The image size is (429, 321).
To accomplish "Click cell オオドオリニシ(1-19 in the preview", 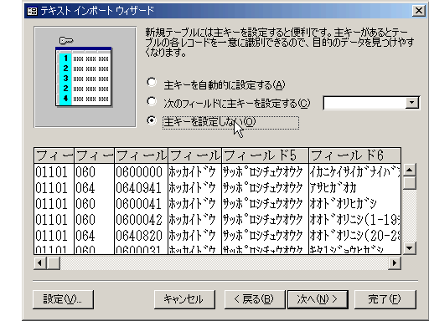I will coord(354,220).
